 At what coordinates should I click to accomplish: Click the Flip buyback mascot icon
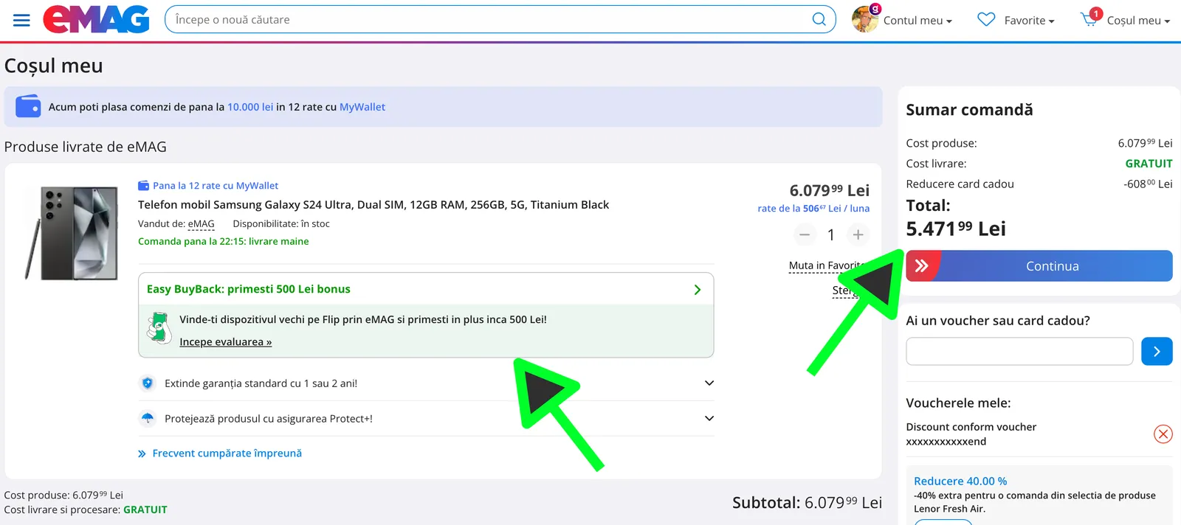pos(159,329)
